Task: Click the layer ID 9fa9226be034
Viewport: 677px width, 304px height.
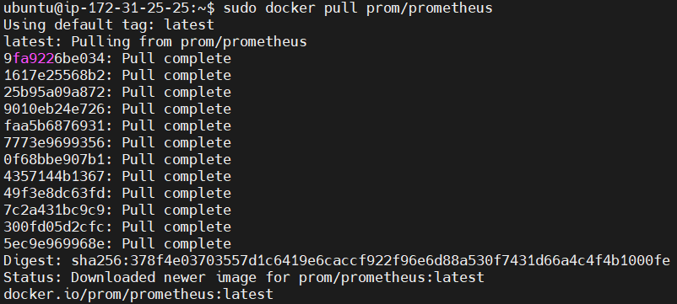Action: pos(54,59)
